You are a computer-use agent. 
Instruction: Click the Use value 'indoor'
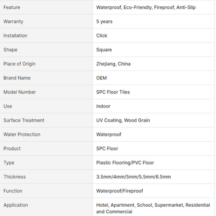tap(103, 106)
